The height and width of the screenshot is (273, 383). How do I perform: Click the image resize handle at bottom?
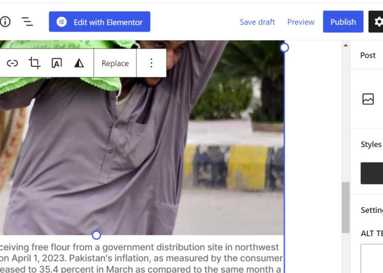coord(97,235)
